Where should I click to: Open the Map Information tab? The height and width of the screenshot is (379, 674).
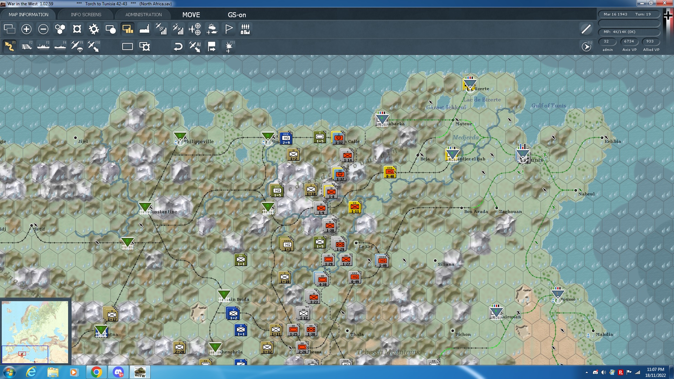(28, 14)
